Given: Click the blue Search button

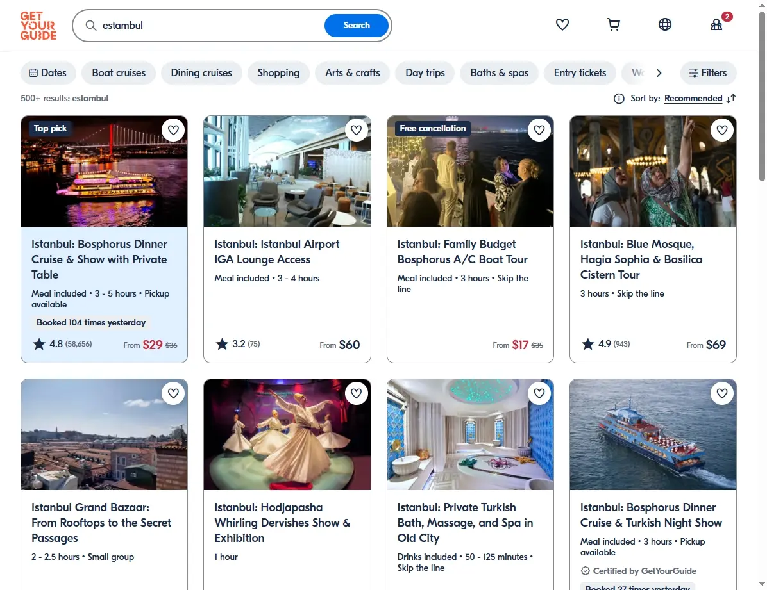Looking at the screenshot, I should click(356, 26).
